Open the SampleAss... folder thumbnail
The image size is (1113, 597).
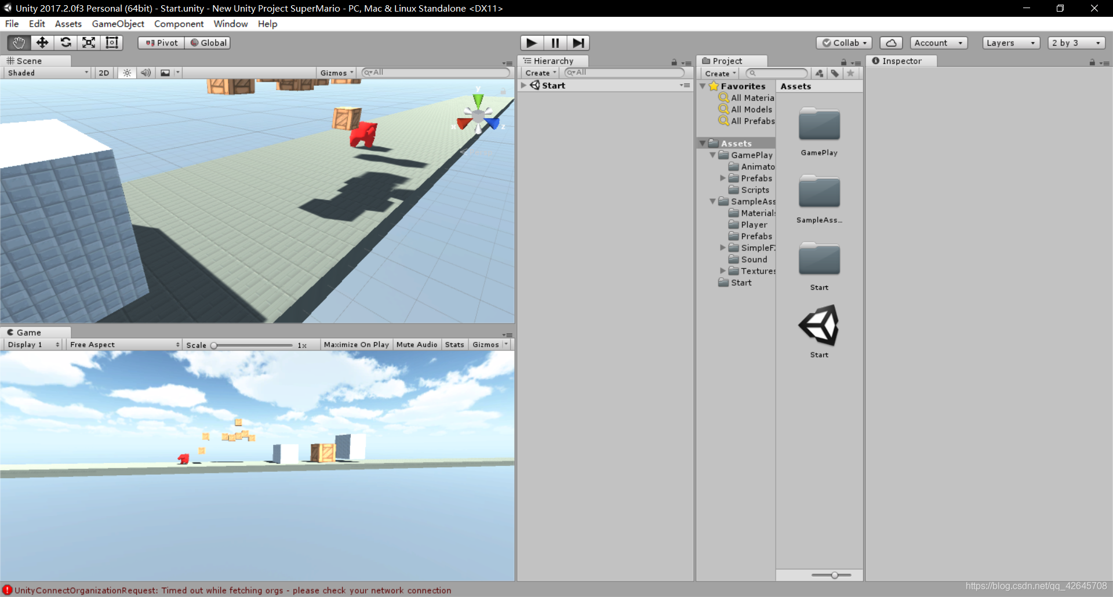pos(819,191)
